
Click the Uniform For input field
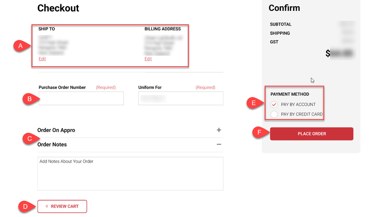coord(181,99)
